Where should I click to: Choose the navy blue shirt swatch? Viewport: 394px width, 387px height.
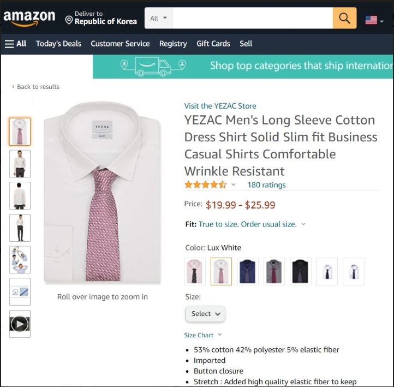248,271
